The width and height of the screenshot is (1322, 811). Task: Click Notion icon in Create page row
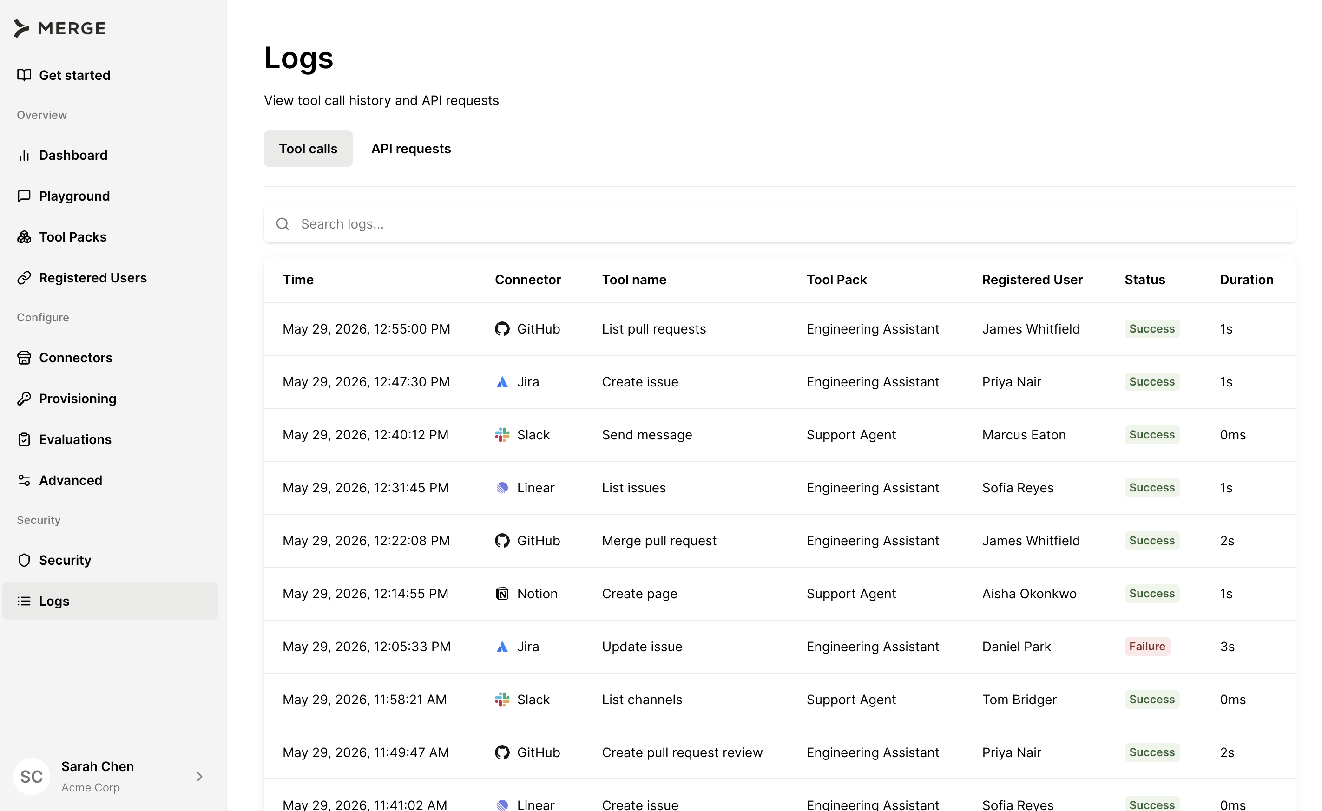tap(502, 594)
